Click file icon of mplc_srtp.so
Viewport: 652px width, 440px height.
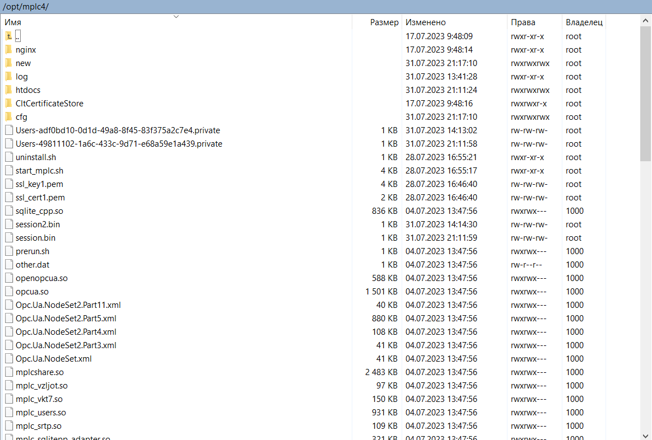tap(9, 426)
